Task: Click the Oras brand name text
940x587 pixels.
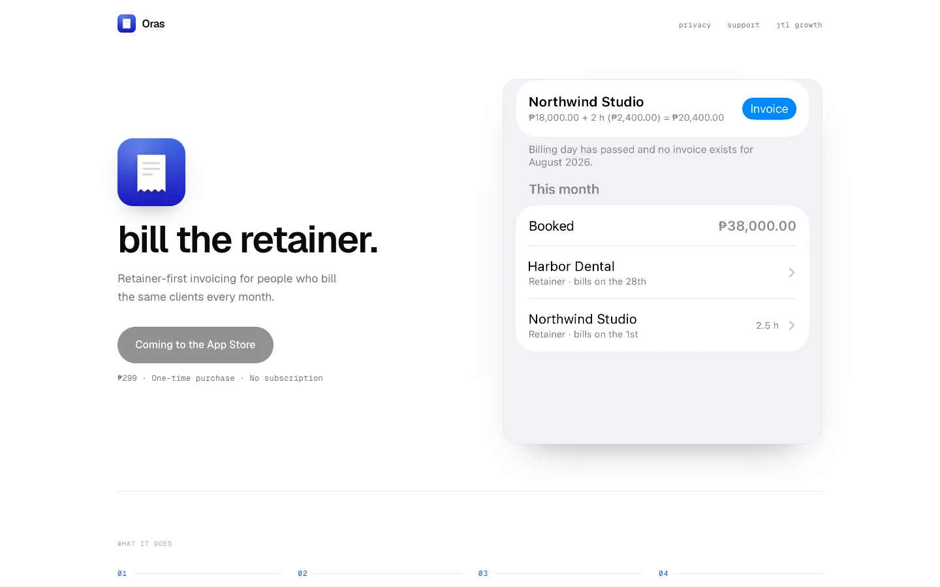Action: 153,23
